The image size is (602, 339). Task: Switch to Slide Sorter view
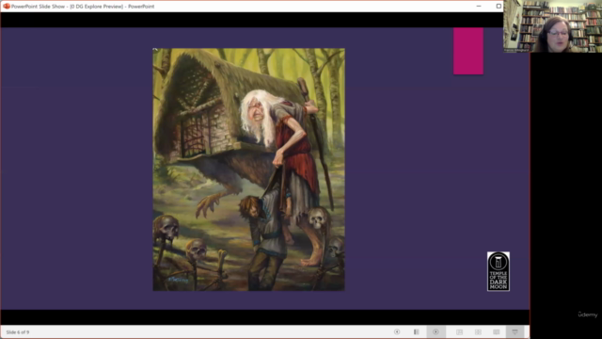(478, 332)
